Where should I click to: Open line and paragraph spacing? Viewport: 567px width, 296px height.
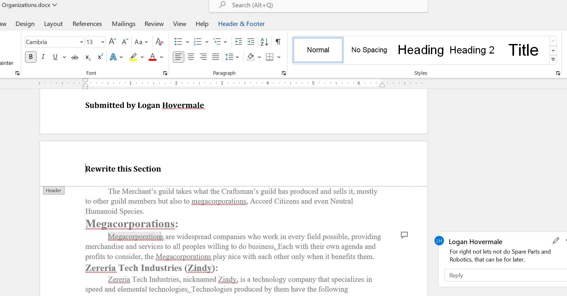[229, 57]
